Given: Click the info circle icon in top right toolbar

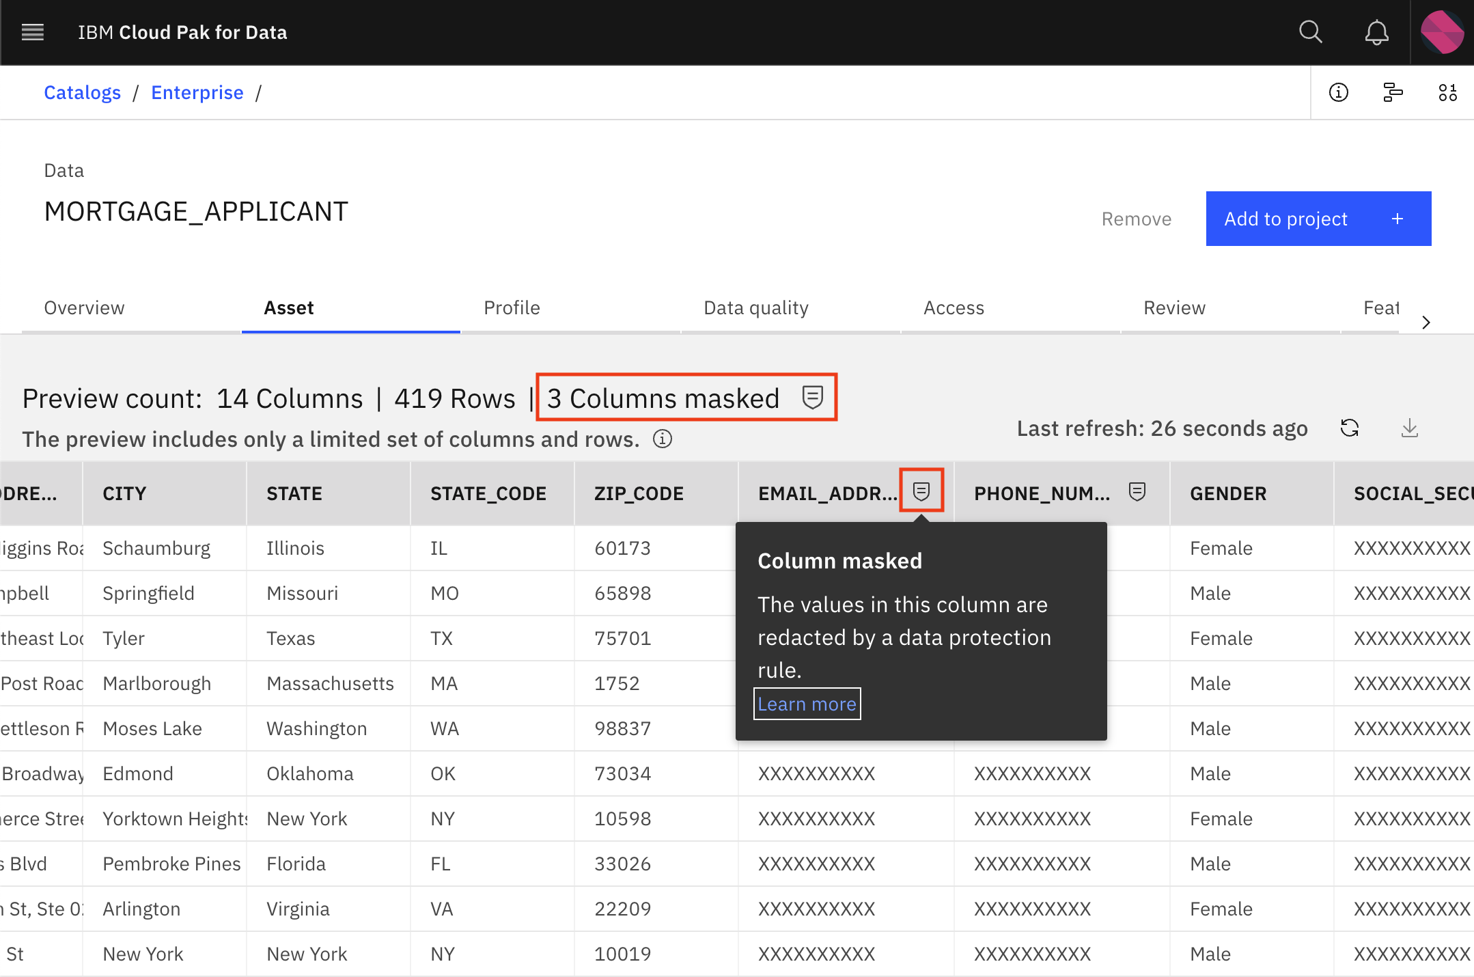Looking at the screenshot, I should (1339, 92).
